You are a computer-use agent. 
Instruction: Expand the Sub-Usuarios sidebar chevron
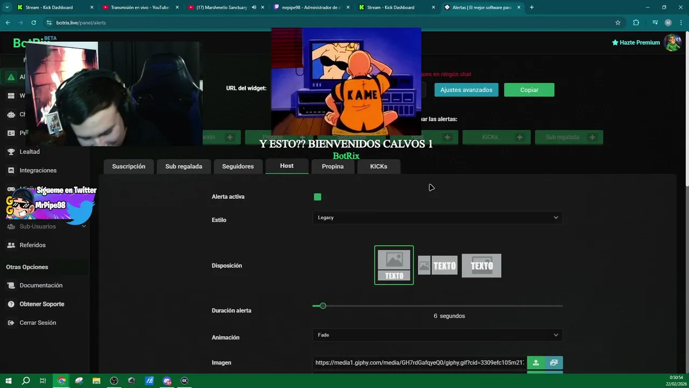[x=84, y=226]
